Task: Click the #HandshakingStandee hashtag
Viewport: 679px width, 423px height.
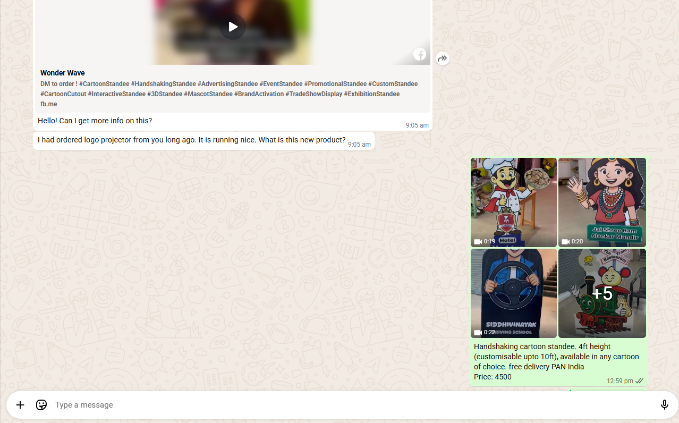Action: (163, 84)
